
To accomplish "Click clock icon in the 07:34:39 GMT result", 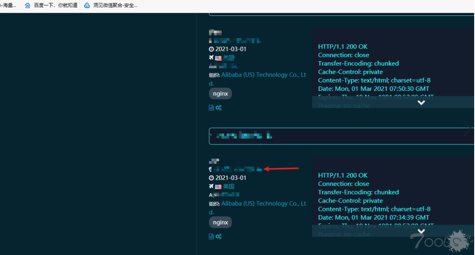I will click(212, 178).
